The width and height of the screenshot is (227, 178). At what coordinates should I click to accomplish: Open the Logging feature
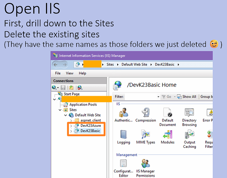[124, 137]
